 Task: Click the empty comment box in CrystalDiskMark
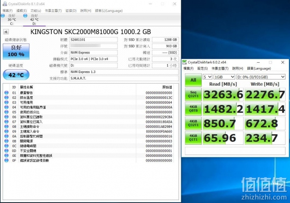235,151
